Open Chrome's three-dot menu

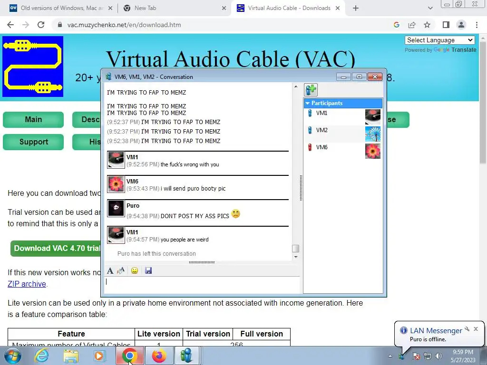(477, 25)
